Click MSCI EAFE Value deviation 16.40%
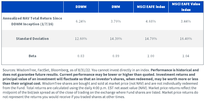This screenshot has height=102, width=205. pyautogui.click(x=186, y=38)
